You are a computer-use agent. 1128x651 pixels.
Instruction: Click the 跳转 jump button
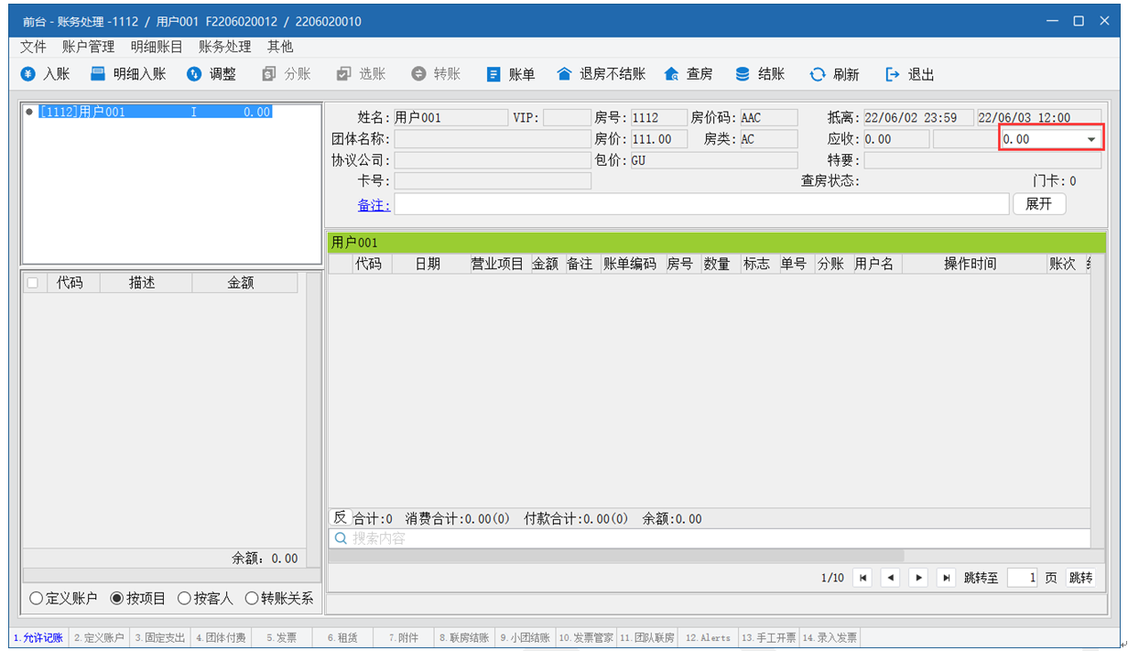click(1080, 578)
